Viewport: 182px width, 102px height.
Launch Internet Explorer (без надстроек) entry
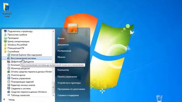click(x=26, y=55)
